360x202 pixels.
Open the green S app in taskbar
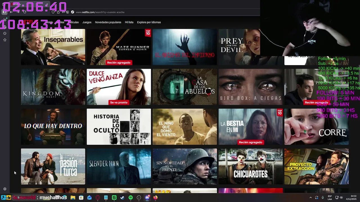tap(114, 198)
